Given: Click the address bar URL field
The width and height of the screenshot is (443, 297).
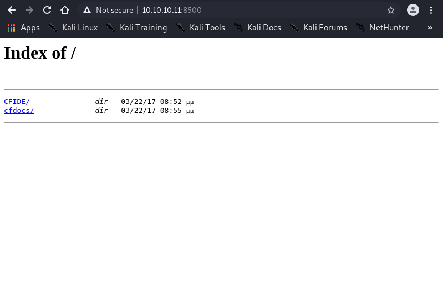Looking at the screenshot, I should (x=249, y=10).
